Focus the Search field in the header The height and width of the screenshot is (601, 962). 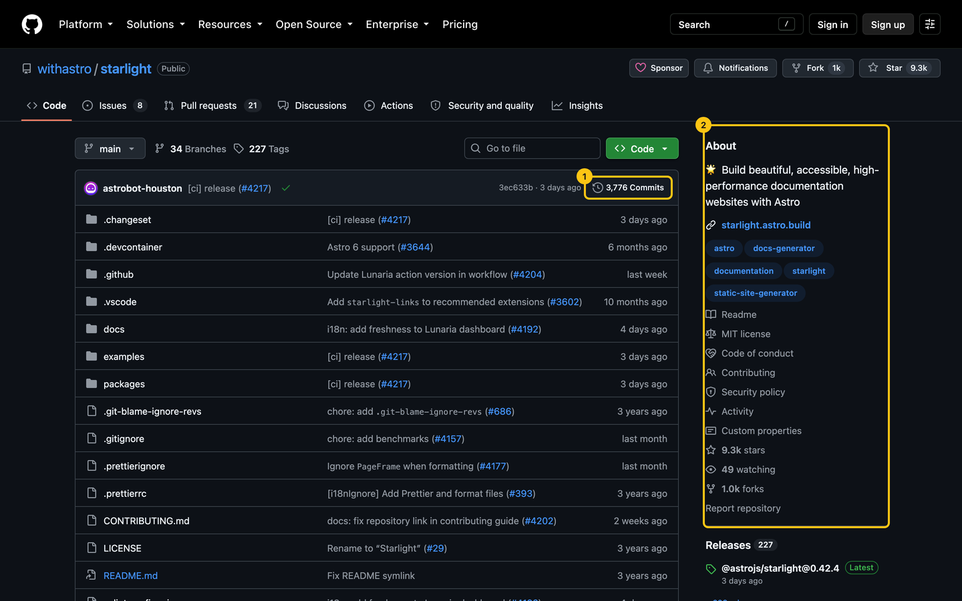click(x=736, y=24)
